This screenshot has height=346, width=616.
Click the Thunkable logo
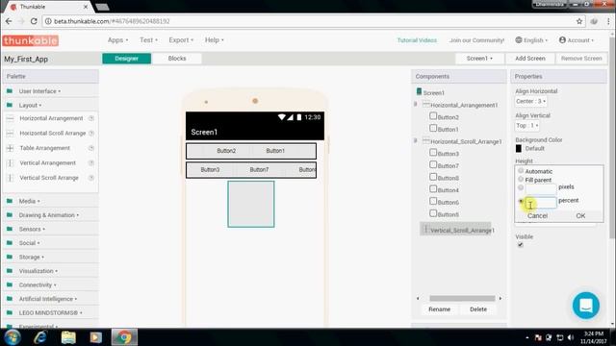tap(30, 40)
